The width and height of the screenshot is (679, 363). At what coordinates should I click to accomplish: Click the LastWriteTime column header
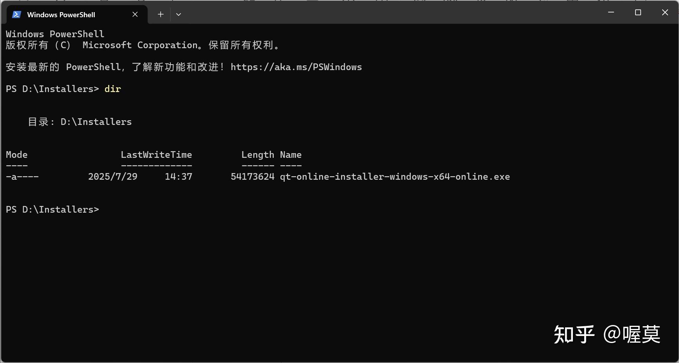(156, 155)
